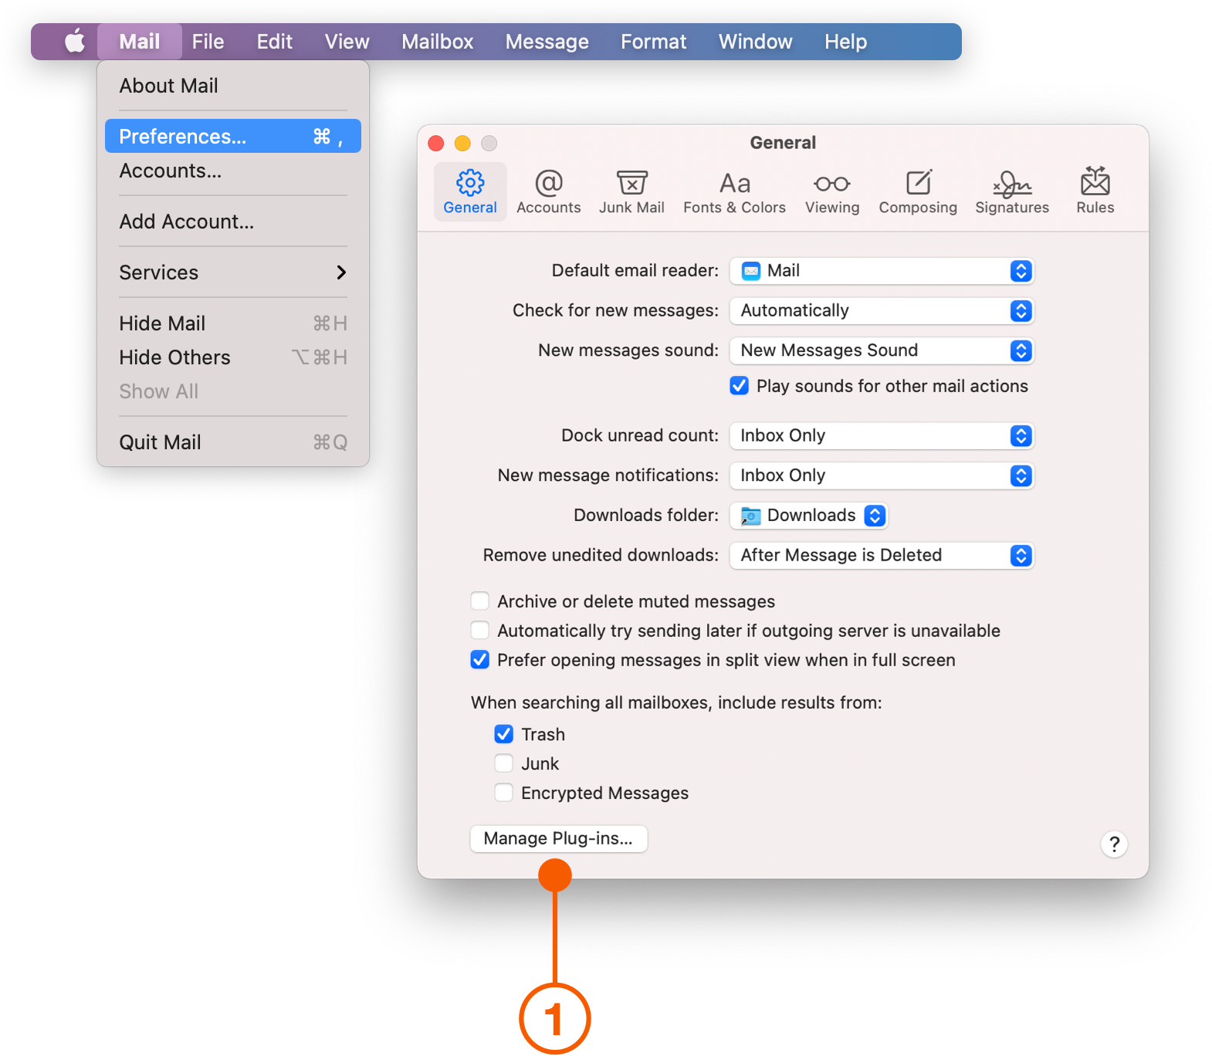The height and width of the screenshot is (1056, 1212).
Task: Open the Viewing preferences pane
Action: click(832, 191)
